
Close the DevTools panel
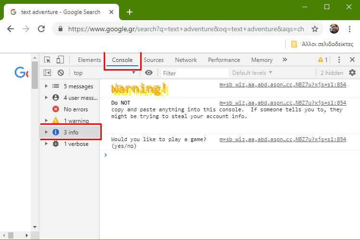352,60
